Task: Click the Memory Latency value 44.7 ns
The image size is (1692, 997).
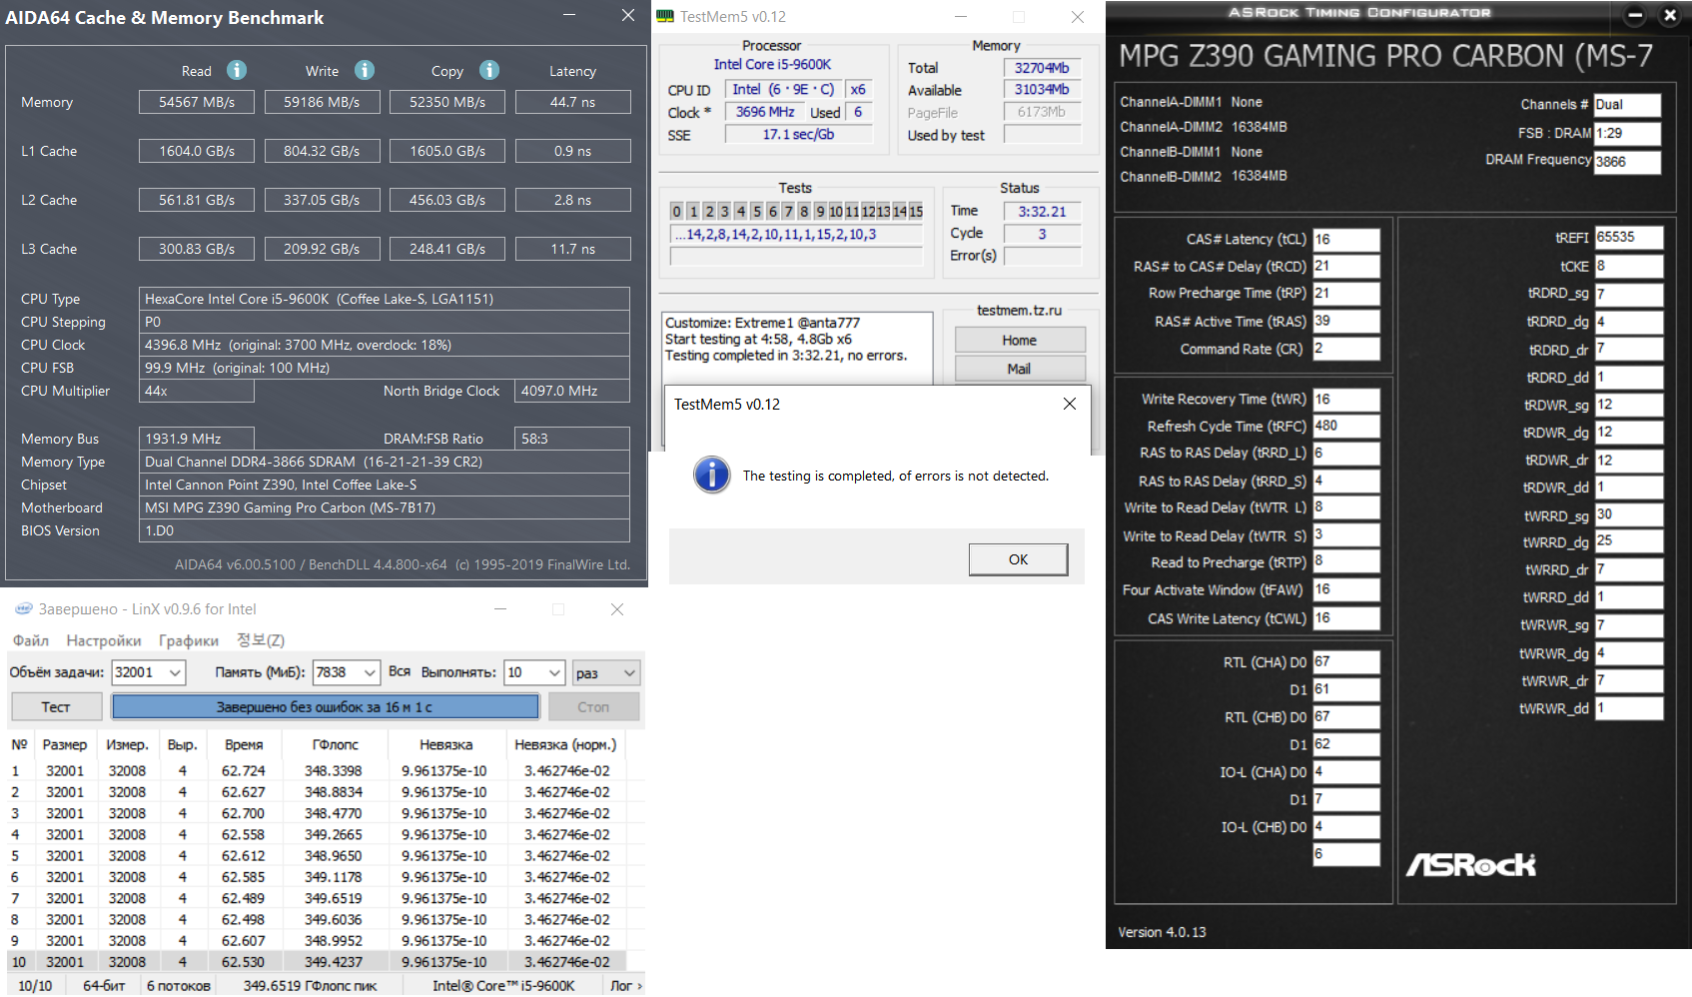Action: point(573,102)
